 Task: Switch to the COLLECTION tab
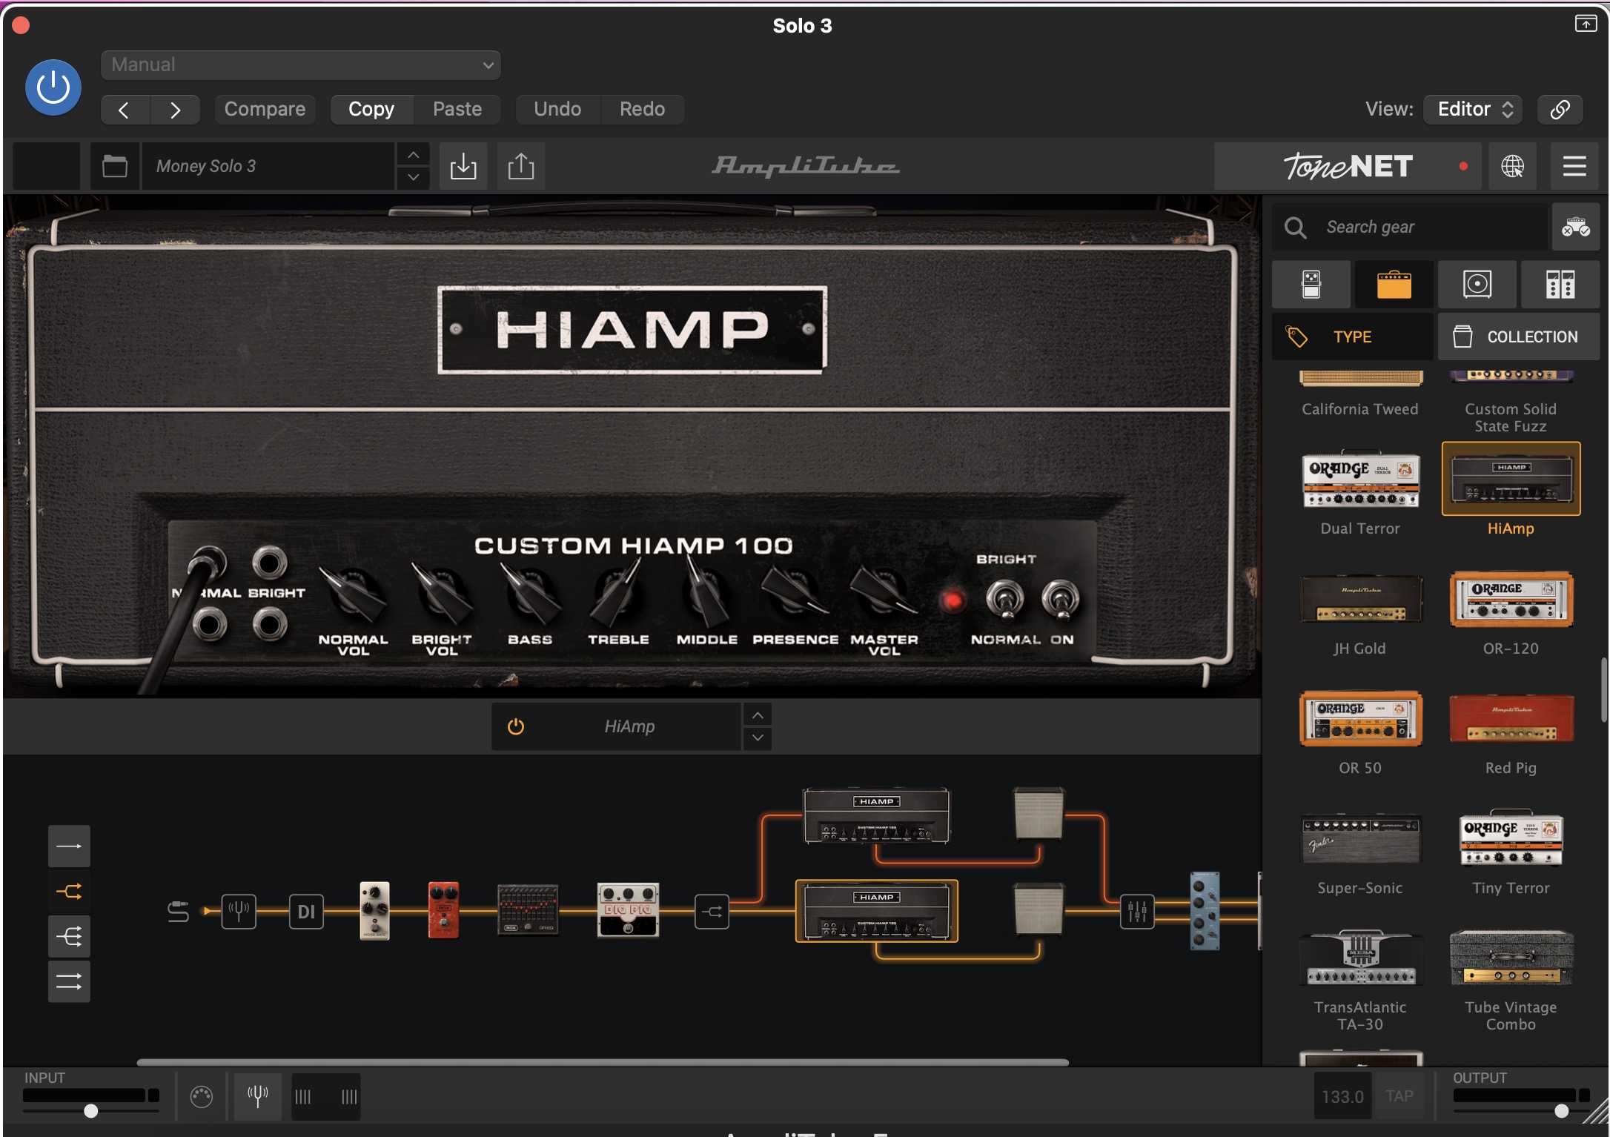pyautogui.click(x=1518, y=337)
